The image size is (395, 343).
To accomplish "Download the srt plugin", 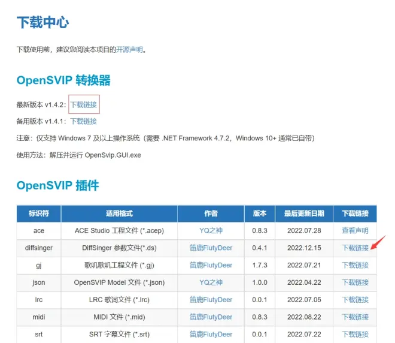I will [x=355, y=334].
